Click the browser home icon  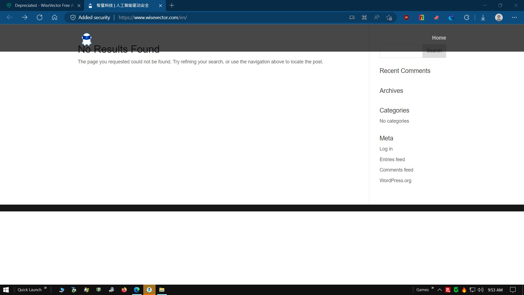[55, 17]
